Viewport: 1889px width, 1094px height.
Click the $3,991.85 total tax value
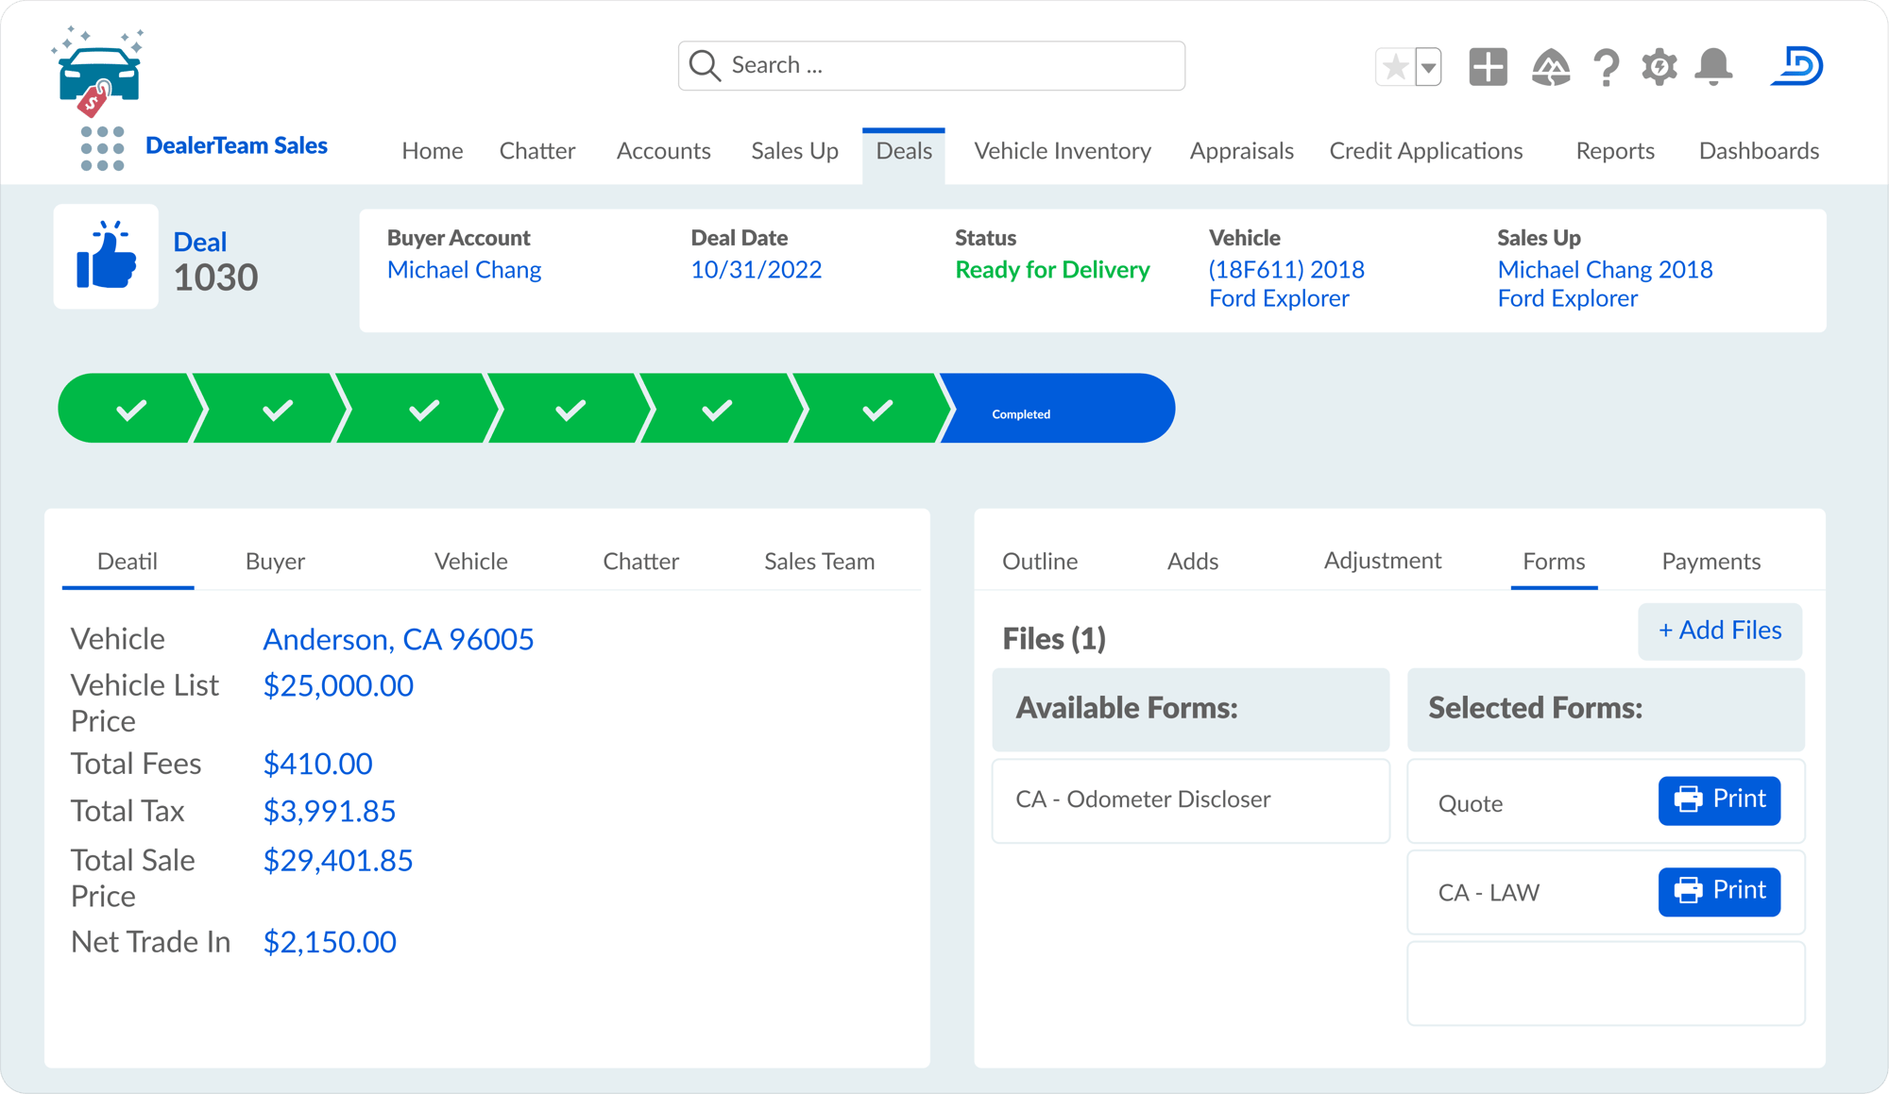[x=329, y=811]
